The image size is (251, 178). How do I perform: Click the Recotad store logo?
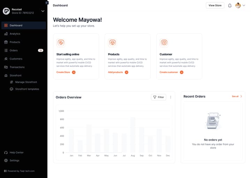coord(6,11)
